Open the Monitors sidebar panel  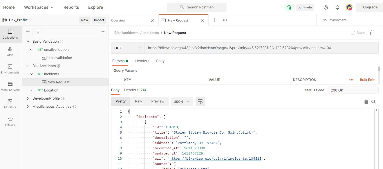[10, 104]
